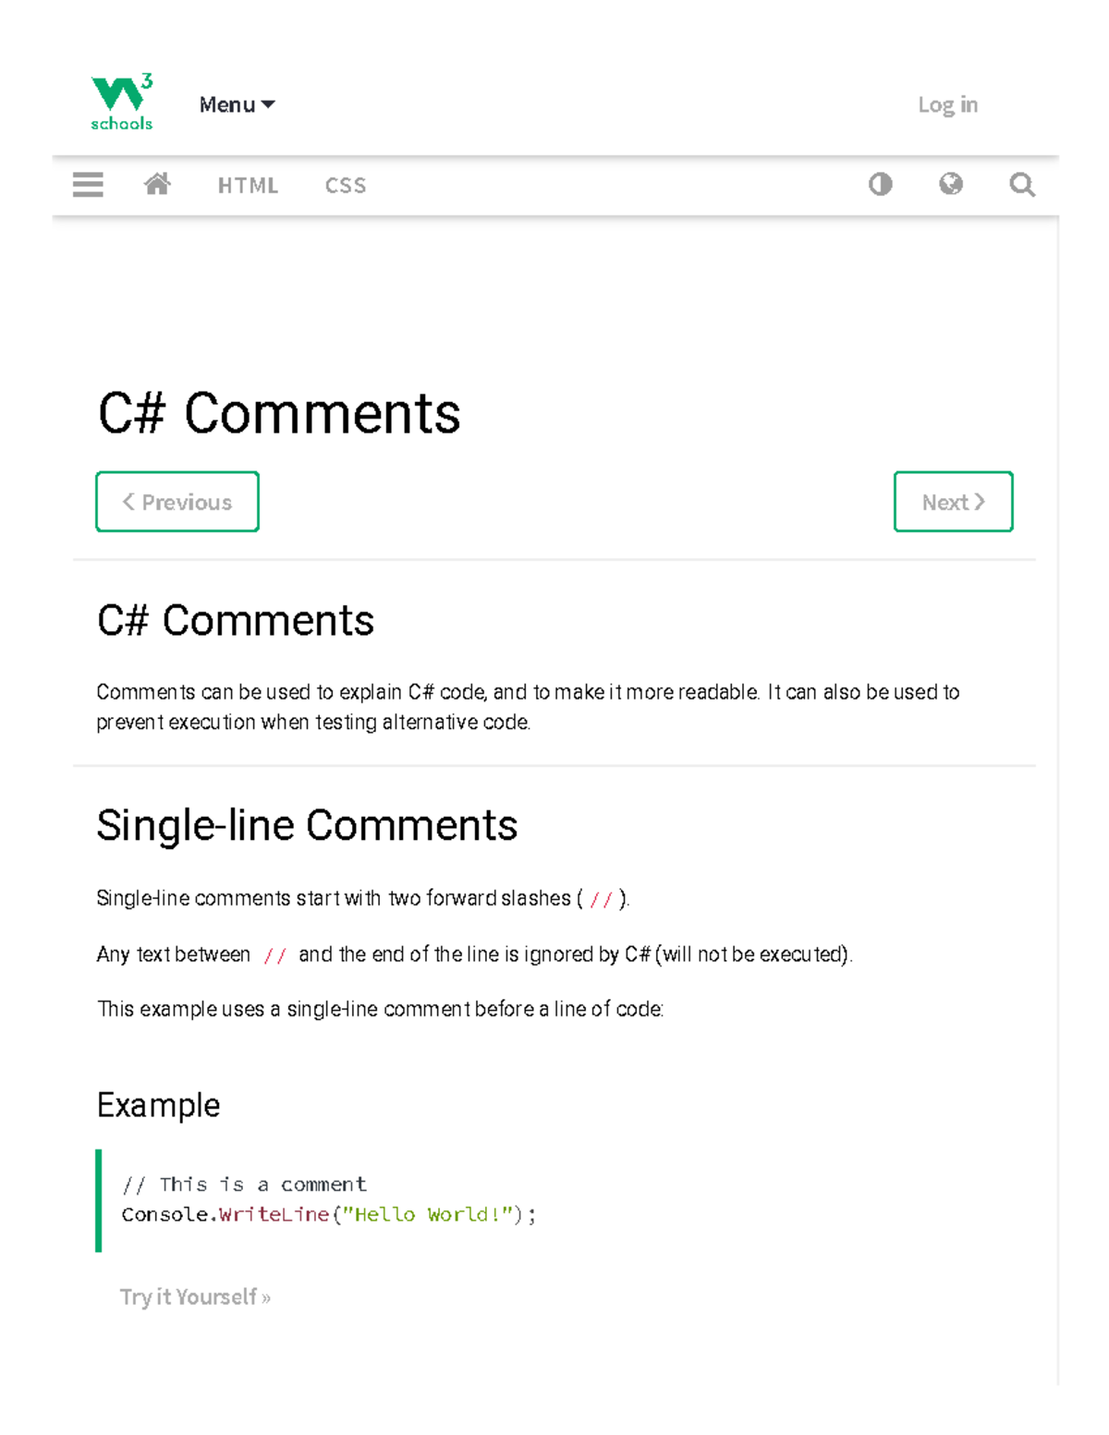Viewport: 1109px width, 1435px height.
Task: Click the "Hello World!" string in the code
Action: point(427,1214)
